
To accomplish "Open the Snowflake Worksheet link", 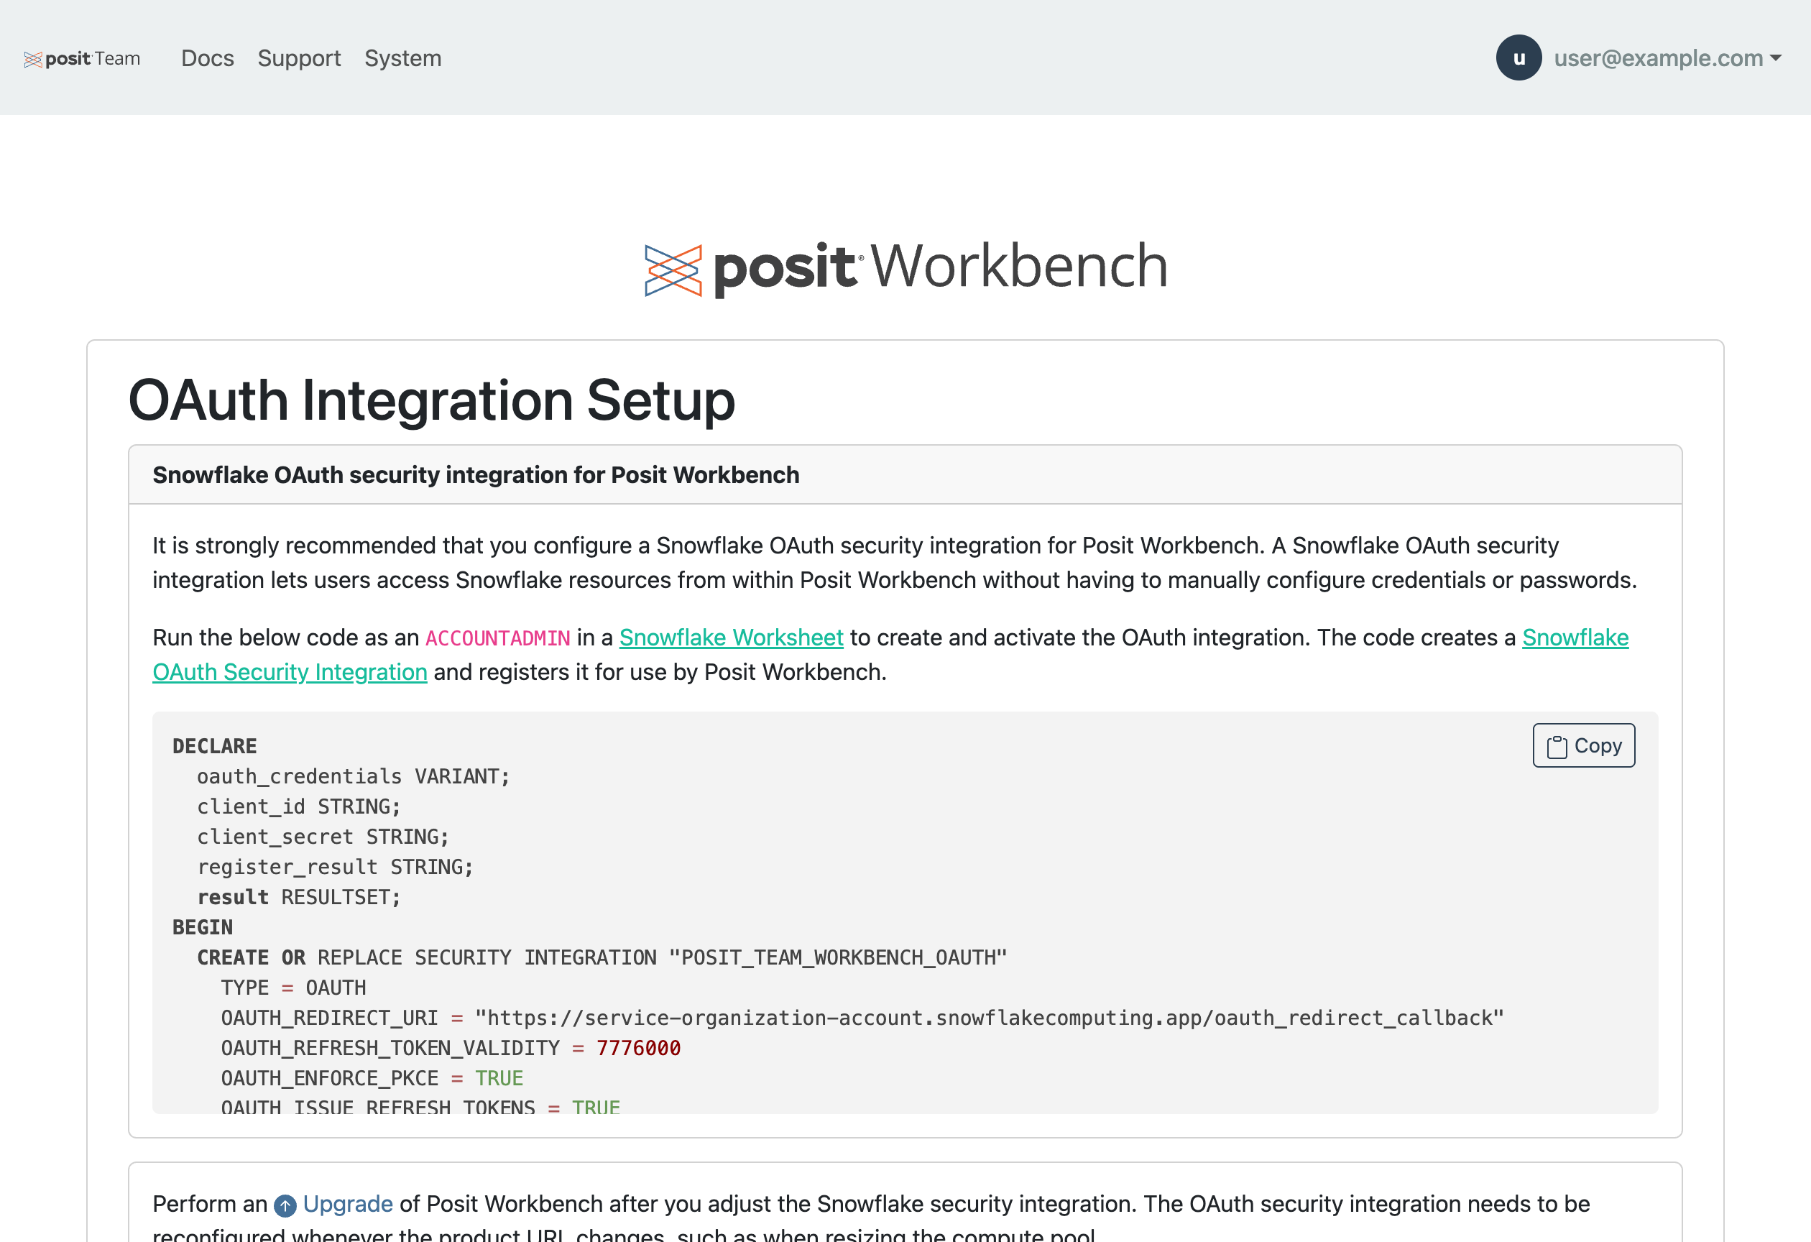I will [731, 638].
